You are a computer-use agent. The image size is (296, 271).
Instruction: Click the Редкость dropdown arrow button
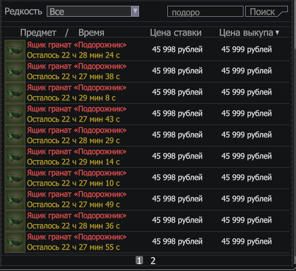click(x=135, y=12)
